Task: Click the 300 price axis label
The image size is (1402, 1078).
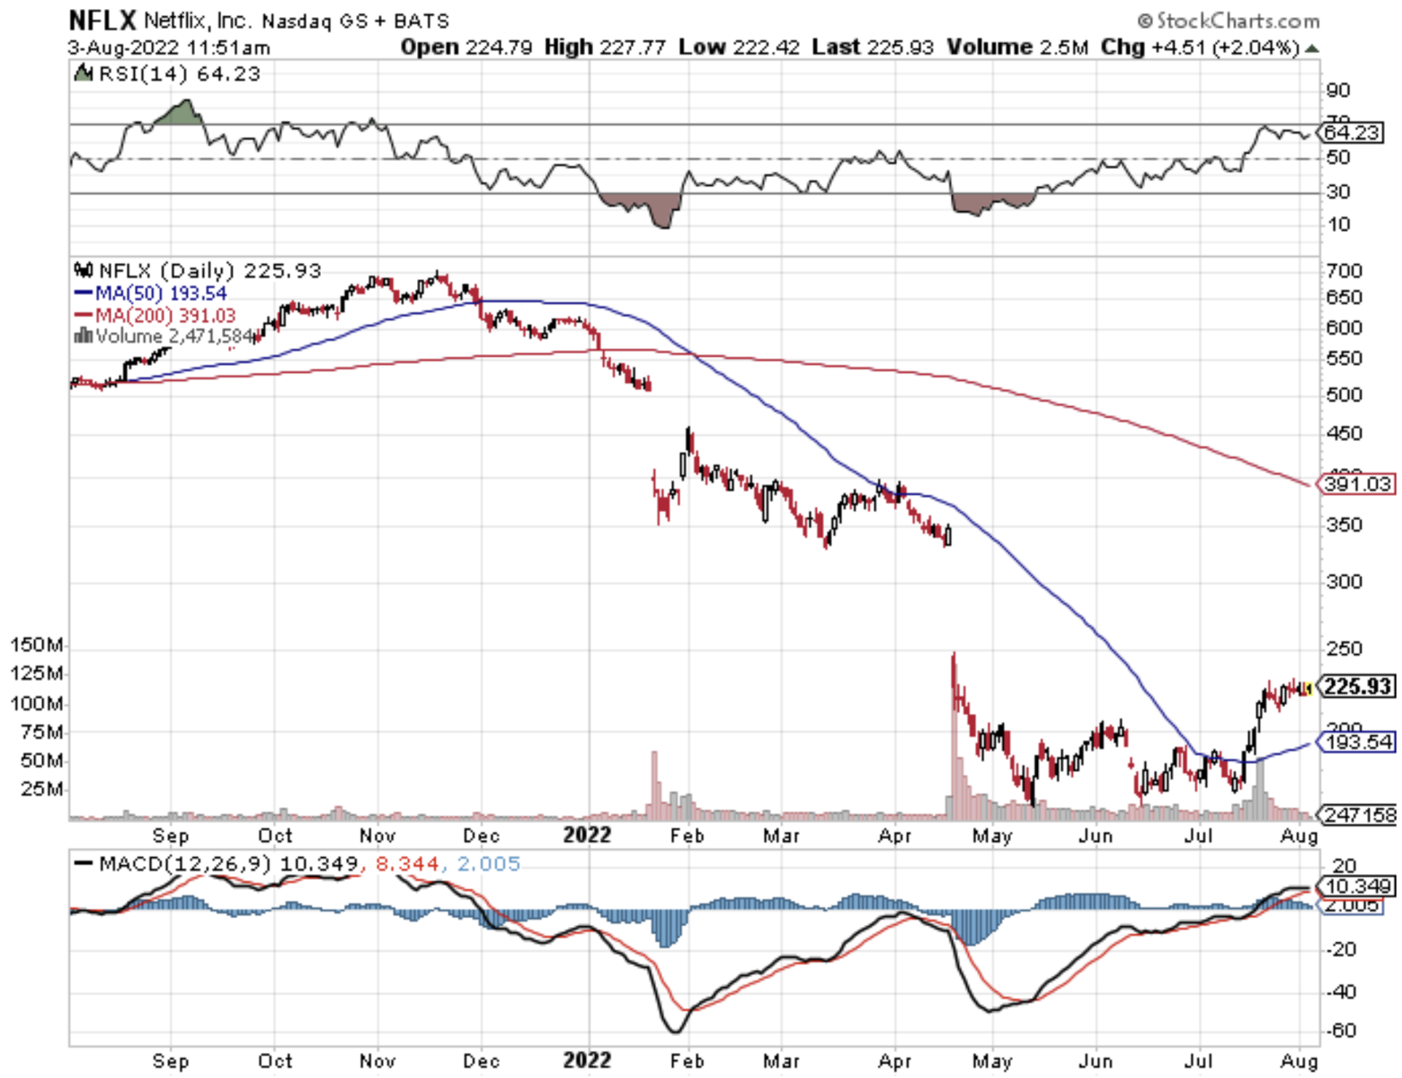Action: coord(1344,582)
